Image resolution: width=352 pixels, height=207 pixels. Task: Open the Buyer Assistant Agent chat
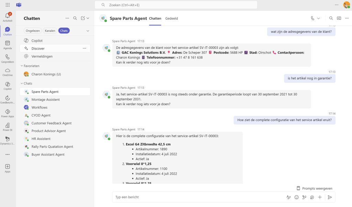(55, 154)
